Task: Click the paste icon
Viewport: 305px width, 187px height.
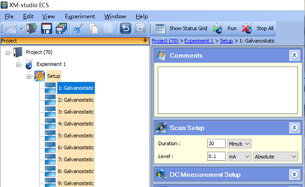Action: [108, 28]
